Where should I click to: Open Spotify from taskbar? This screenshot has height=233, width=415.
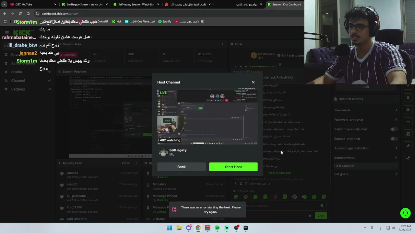(217, 228)
